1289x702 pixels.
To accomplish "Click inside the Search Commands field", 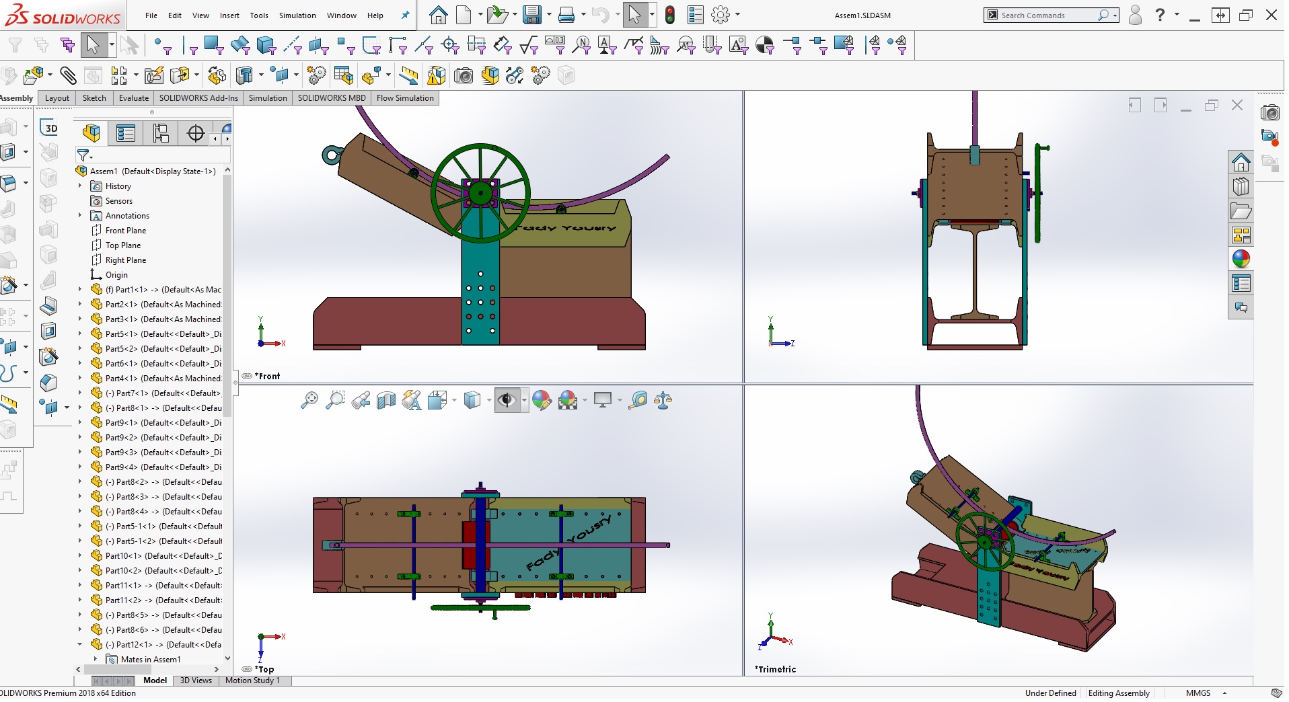I will click(x=1049, y=15).
